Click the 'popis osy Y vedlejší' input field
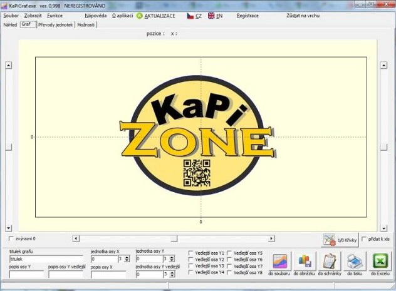This screenshot has height=291, width=396. (x=66, y=274)
